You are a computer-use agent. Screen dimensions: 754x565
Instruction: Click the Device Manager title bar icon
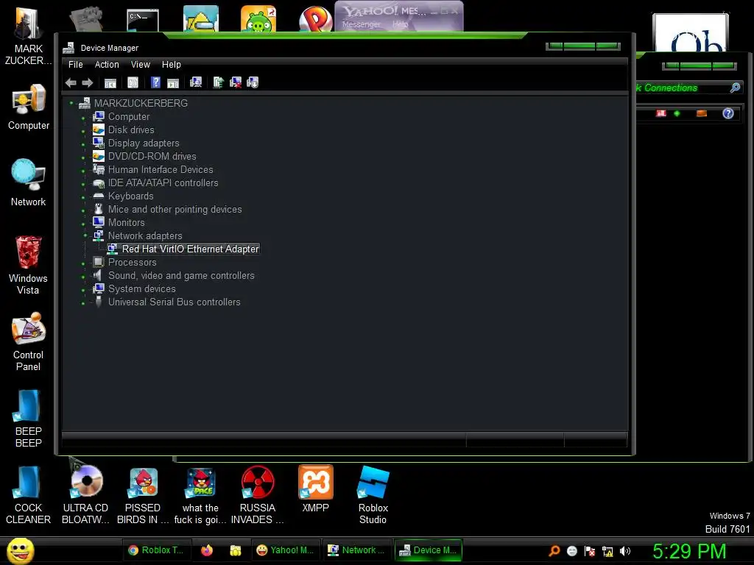point(68,48)
